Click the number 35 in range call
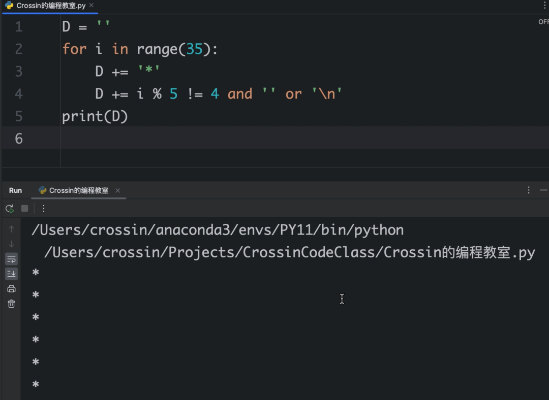 tap(194, 49)
